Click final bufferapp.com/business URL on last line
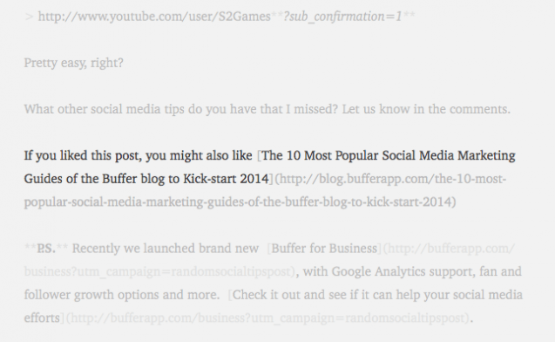The image size is (555, 342). point(267,318)
